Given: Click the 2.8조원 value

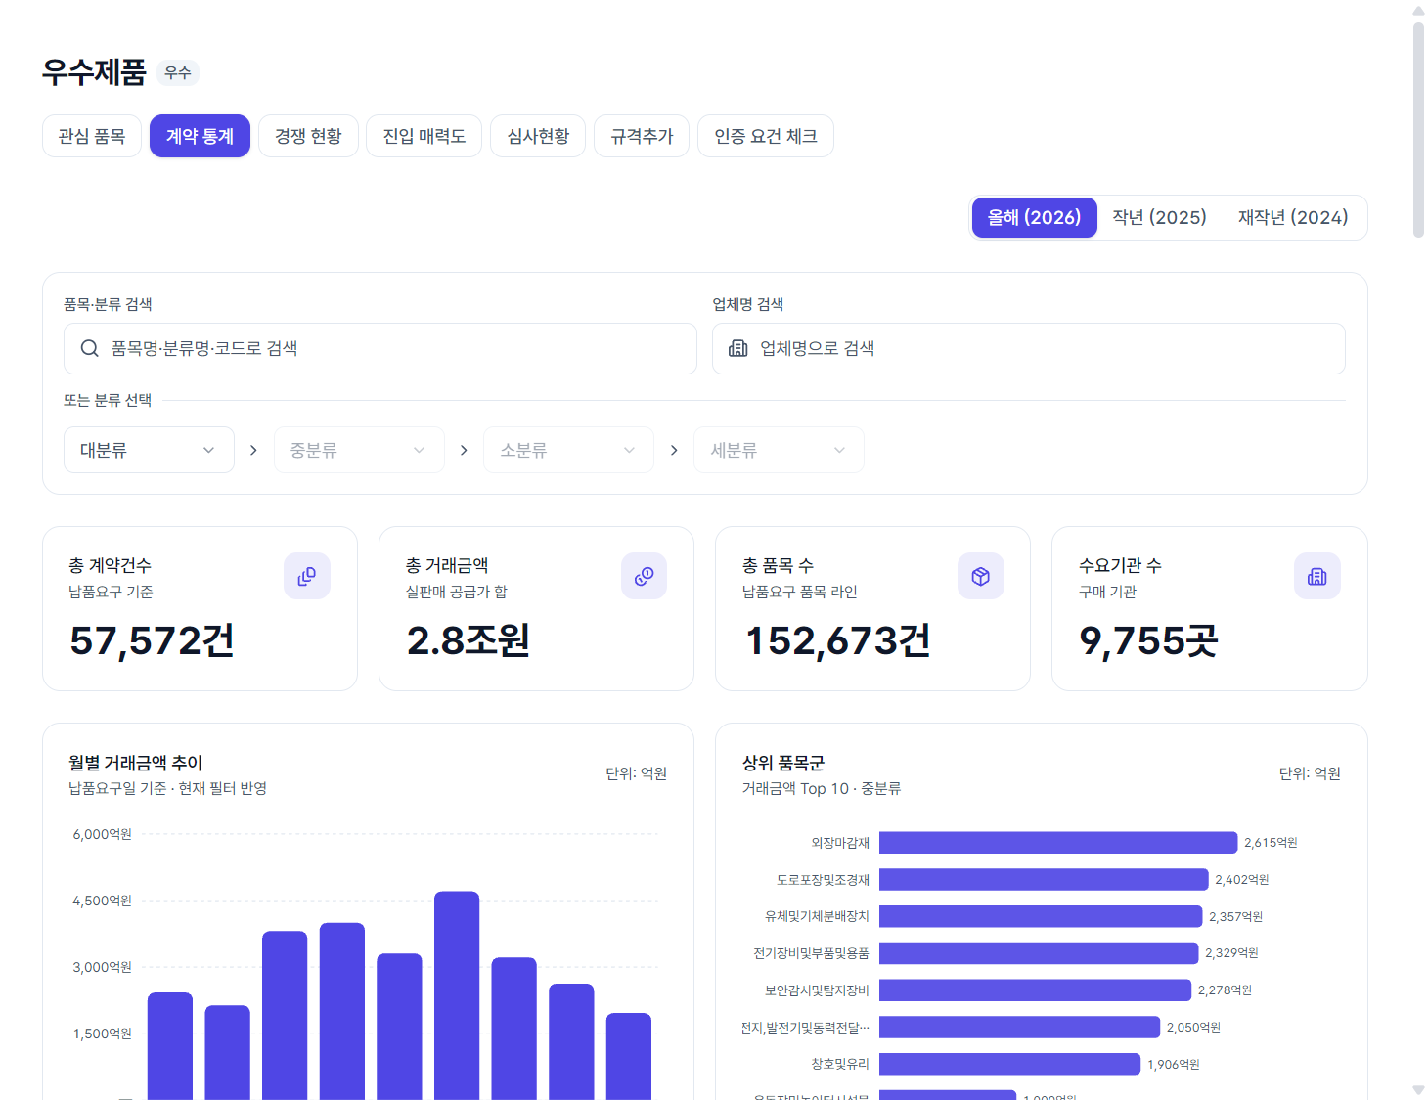Looking at the screenshot, I should coord(469,641).
